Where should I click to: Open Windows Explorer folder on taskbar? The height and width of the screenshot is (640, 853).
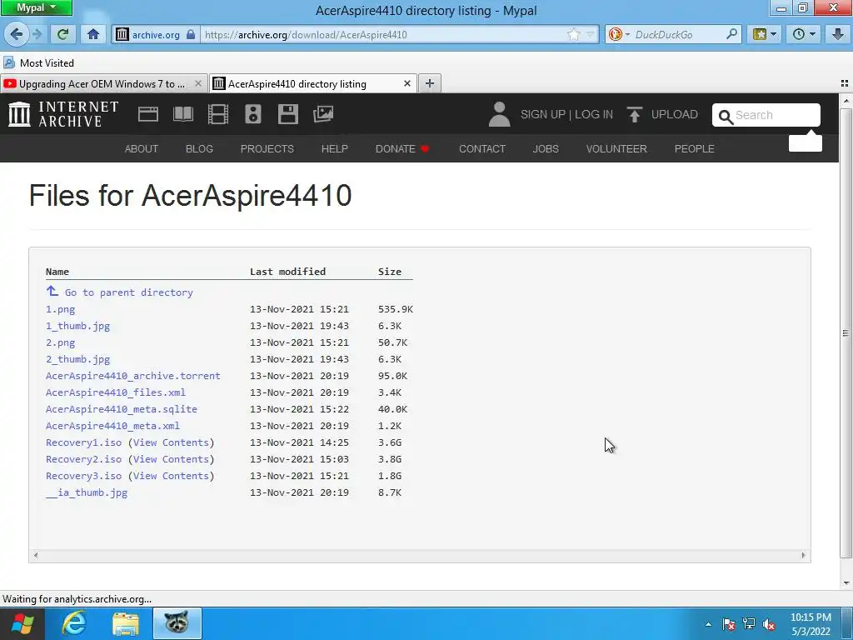point(126,623)
